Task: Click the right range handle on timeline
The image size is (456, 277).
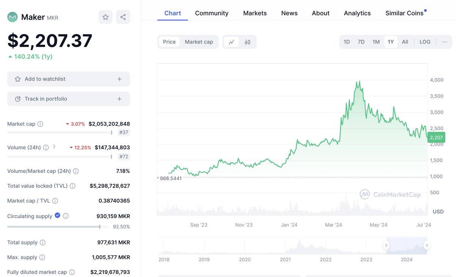Action: point(427,245)
